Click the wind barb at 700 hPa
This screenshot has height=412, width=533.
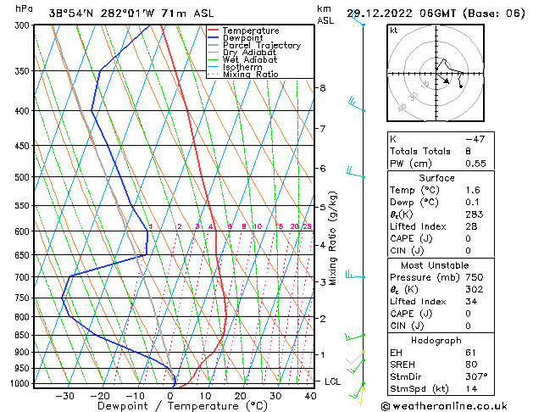355,275
